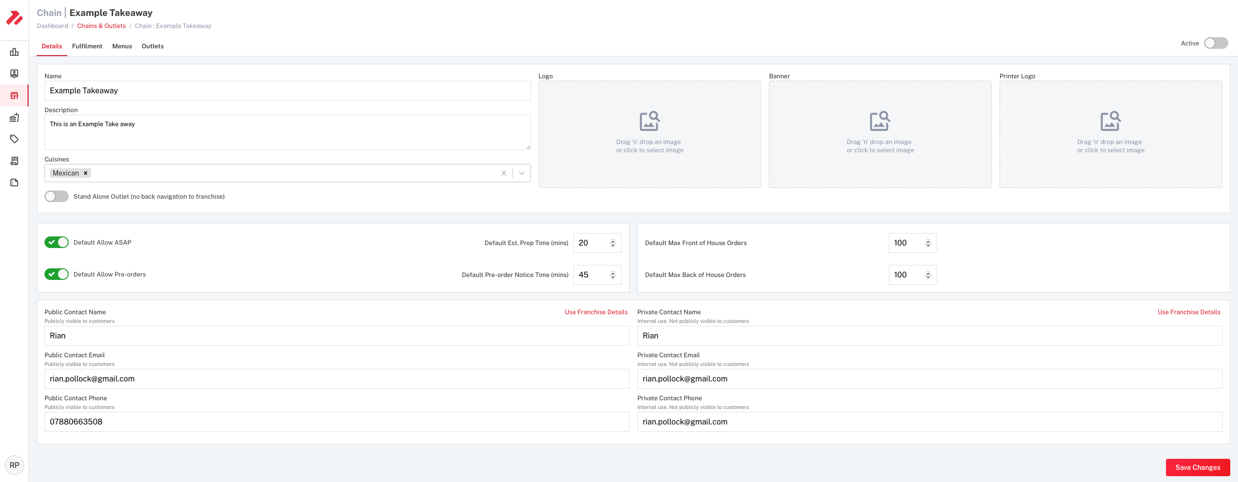Adjust the Max Front of House Orders stepper
This screenshot has height=482, width=1238.
click(x=928, y=243)
